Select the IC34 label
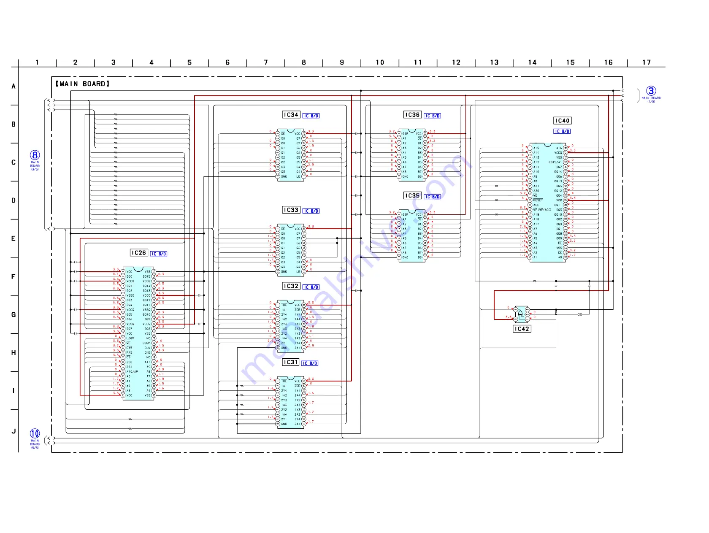The width and height of the screenshot is (709, 533). [291, 115]
